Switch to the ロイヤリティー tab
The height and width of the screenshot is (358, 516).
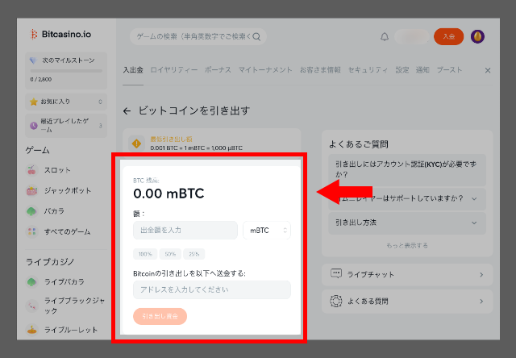(x=173, y=71)
